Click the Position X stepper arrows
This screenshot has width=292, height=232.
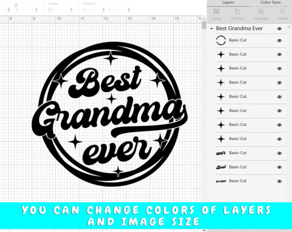[103, 10]
